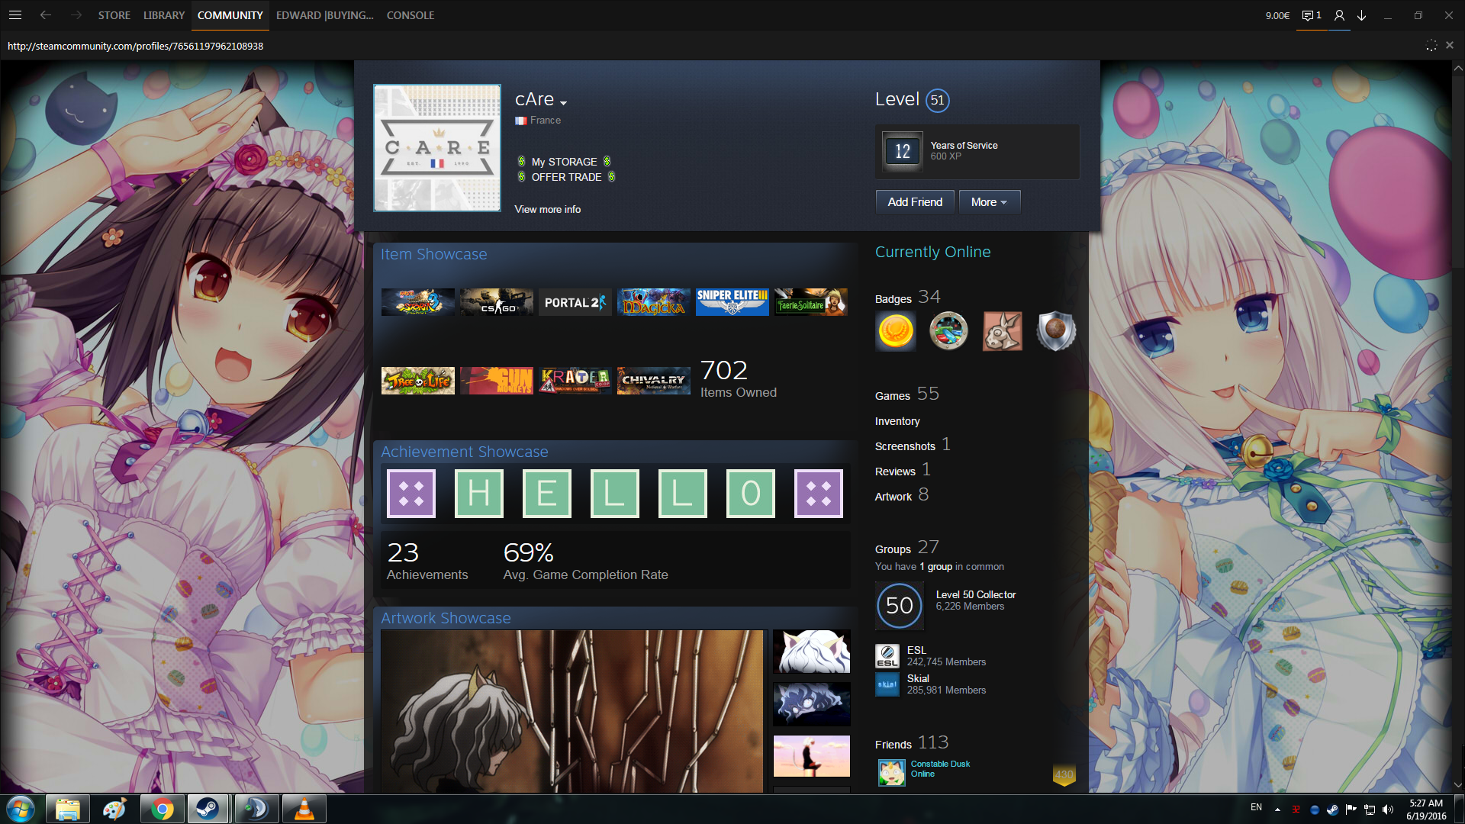The height and width of the screenshot is (824, 1465).
Task: Click the Add Friend button
Action: click(915, 202)
